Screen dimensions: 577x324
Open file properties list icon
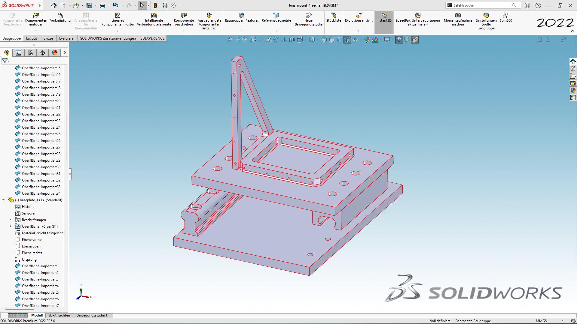[164, 5]
